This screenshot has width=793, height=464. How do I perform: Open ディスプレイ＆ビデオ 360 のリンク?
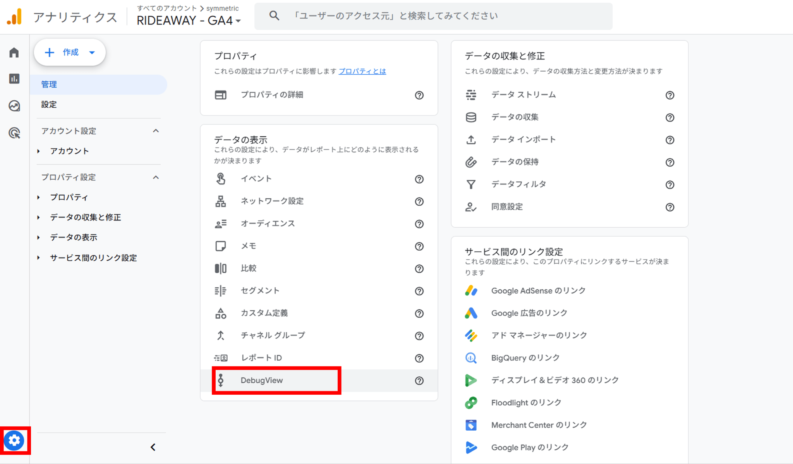(570, 380)
